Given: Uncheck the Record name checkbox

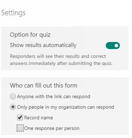Looking at the screenshot, I should click(20, 118).
